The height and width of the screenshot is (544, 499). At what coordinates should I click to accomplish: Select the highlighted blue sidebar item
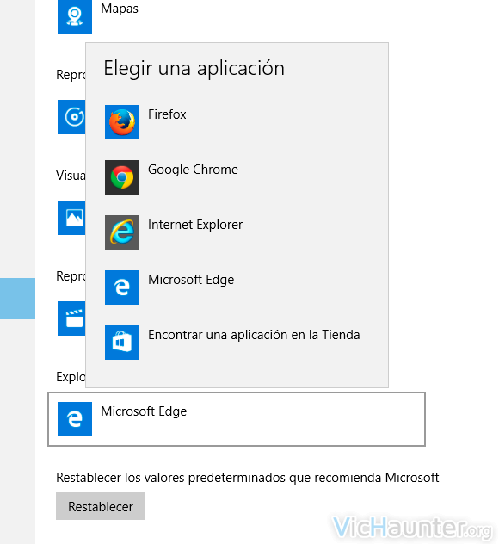pos(17,299)
